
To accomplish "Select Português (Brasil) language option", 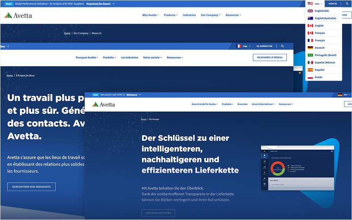I will point(324,55).
